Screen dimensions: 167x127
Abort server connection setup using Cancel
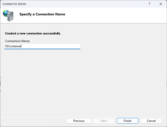(151, 121)
